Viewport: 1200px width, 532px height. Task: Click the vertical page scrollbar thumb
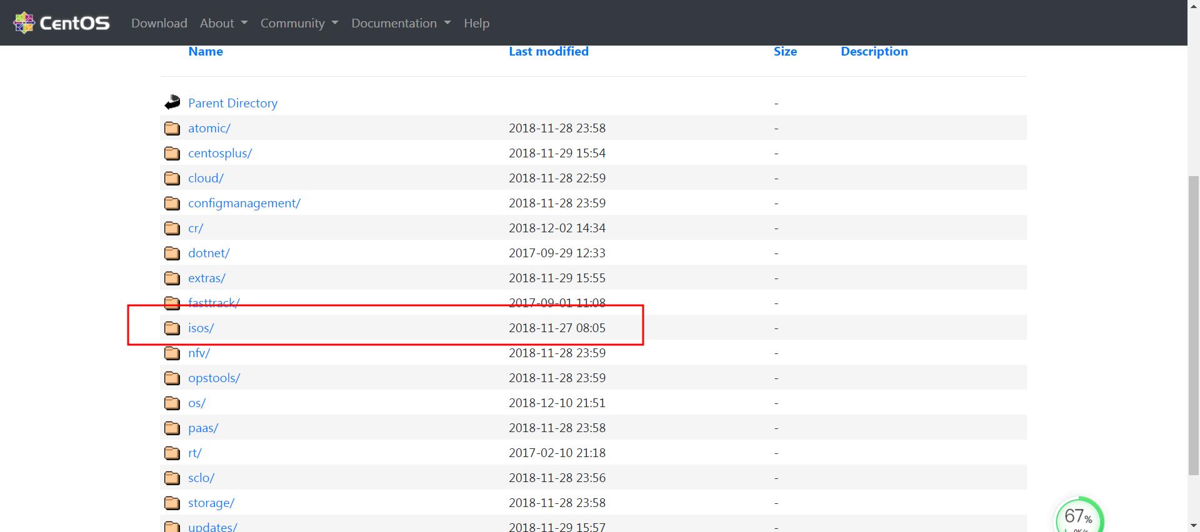pos(1193,325)
